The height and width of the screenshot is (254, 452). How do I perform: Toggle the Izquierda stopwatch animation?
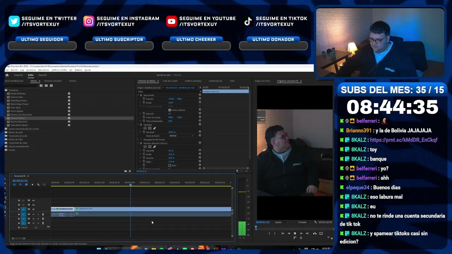click(144, 151)
